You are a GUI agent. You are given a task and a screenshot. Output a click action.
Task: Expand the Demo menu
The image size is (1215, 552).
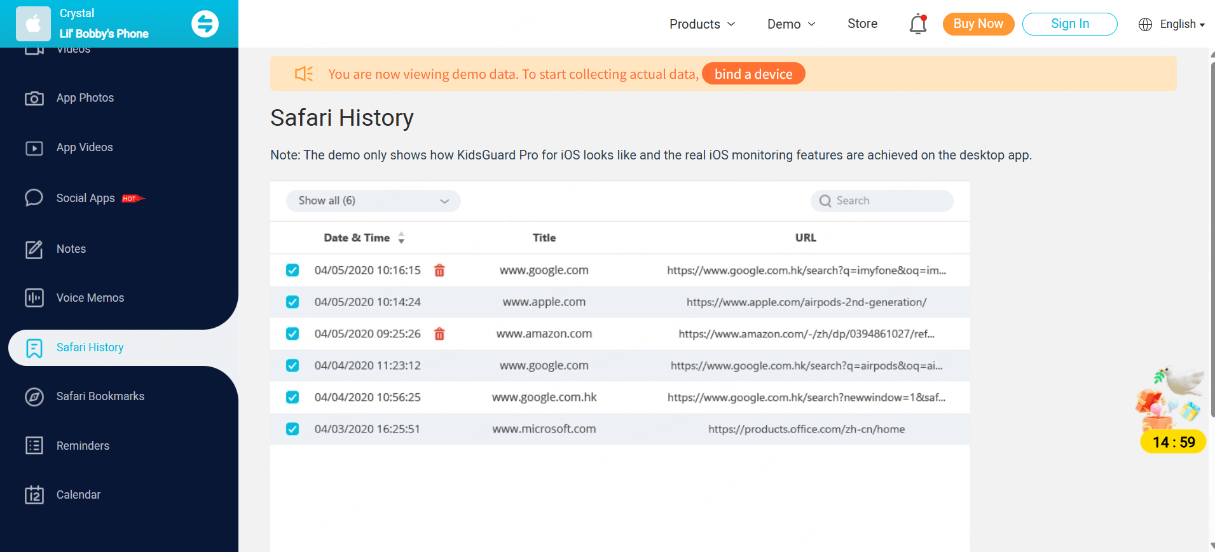(791, 24)
